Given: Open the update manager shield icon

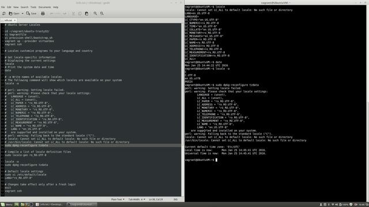Looking at the screenshot, I should tap(351, 205).
